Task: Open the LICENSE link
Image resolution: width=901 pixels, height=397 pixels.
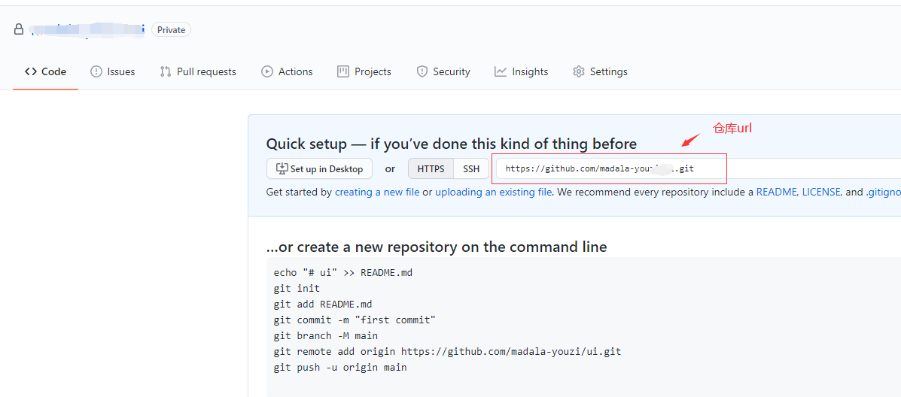Action: (x=822, y=192)
